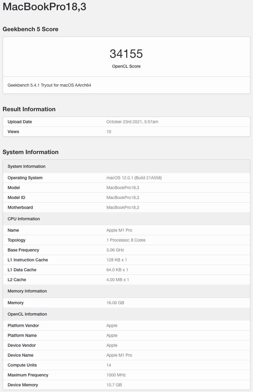Screen dimensions: 253x392
Task: Click the 1 Processor, 8 Cores topology value
Action: [126, 240]
